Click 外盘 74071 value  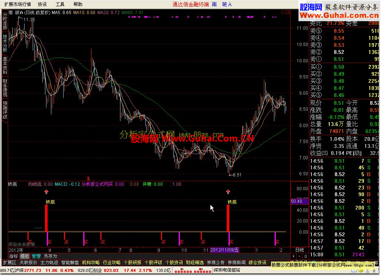point(336,131)
